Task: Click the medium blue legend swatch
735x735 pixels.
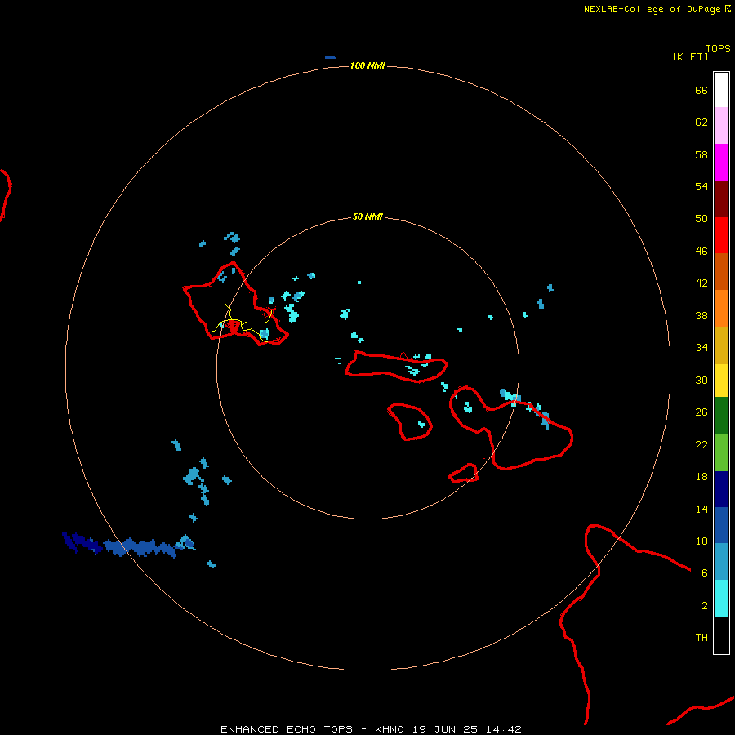Action: tap(721, 525)
